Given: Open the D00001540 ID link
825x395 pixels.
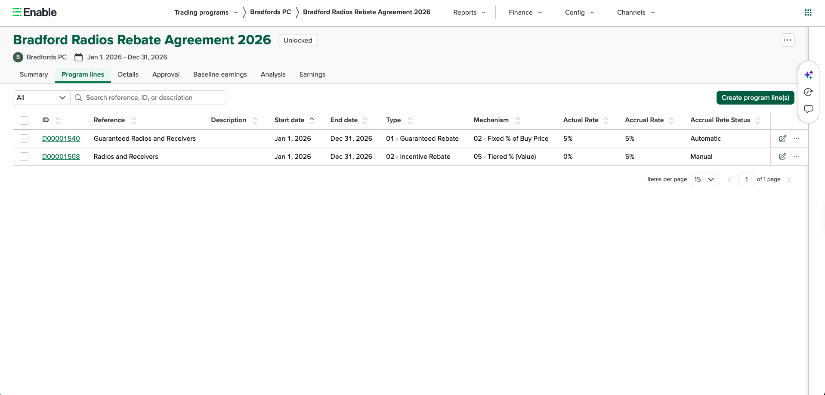Looking at the screenshot, I should point(61,139).
